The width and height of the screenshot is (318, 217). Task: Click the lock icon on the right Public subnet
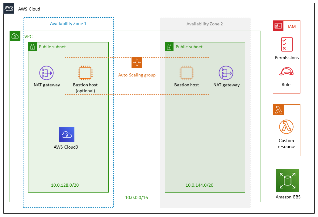pyautogui.click(x=169, y=47)
